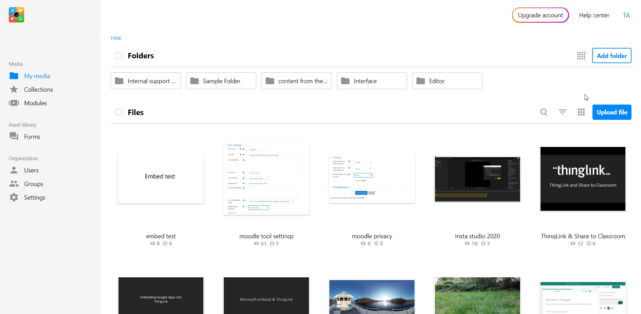The width and height of the screenshot is (641, 314).
Task: Click file title 'embed test'
Action: 161,236
